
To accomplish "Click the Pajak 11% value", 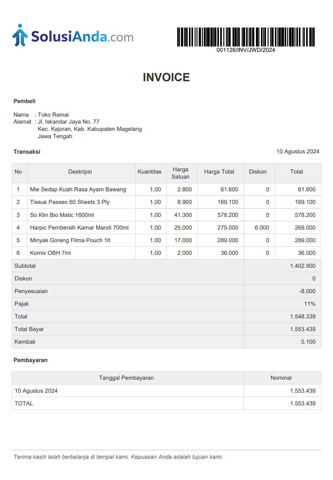I will click(310, 304).
